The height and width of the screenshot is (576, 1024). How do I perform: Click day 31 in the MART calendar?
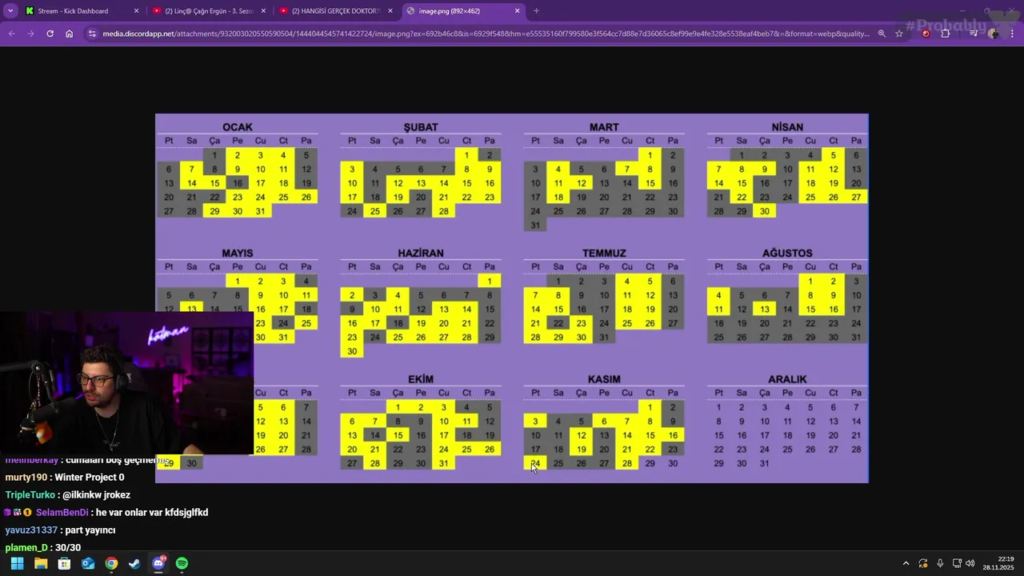[x=535, y=225]
